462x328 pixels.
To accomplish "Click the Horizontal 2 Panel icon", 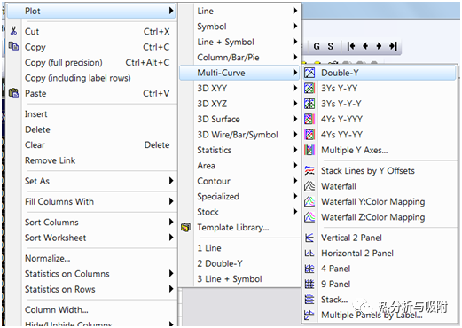I will pos(309,254).
